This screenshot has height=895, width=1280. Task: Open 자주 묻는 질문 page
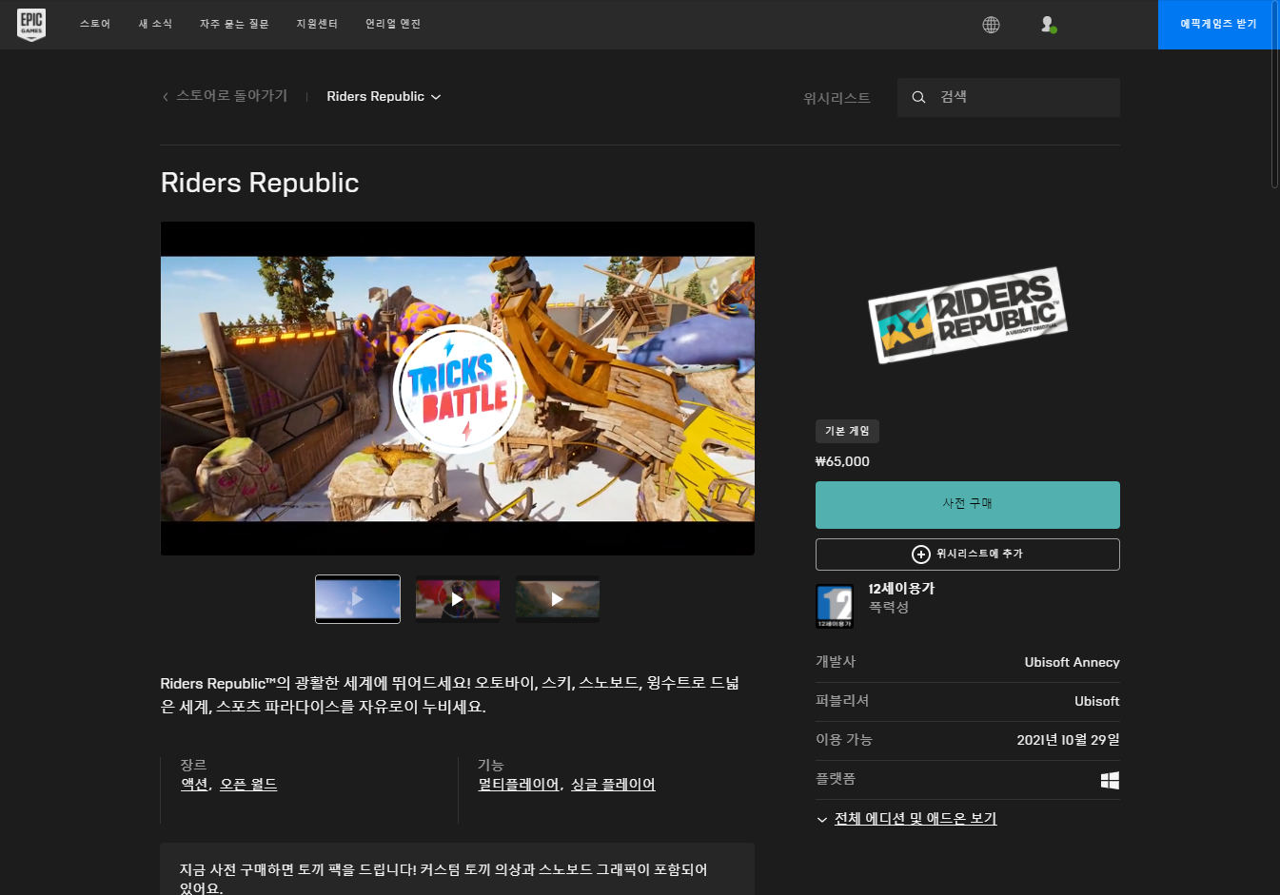click(x=234, y=25)
